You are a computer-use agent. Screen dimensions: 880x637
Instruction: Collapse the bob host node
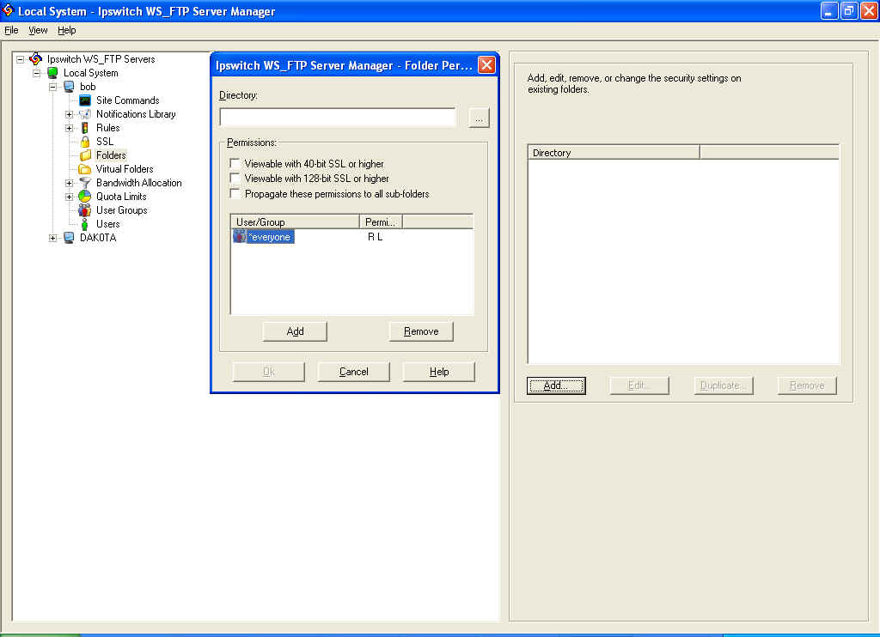click(53, 87)
